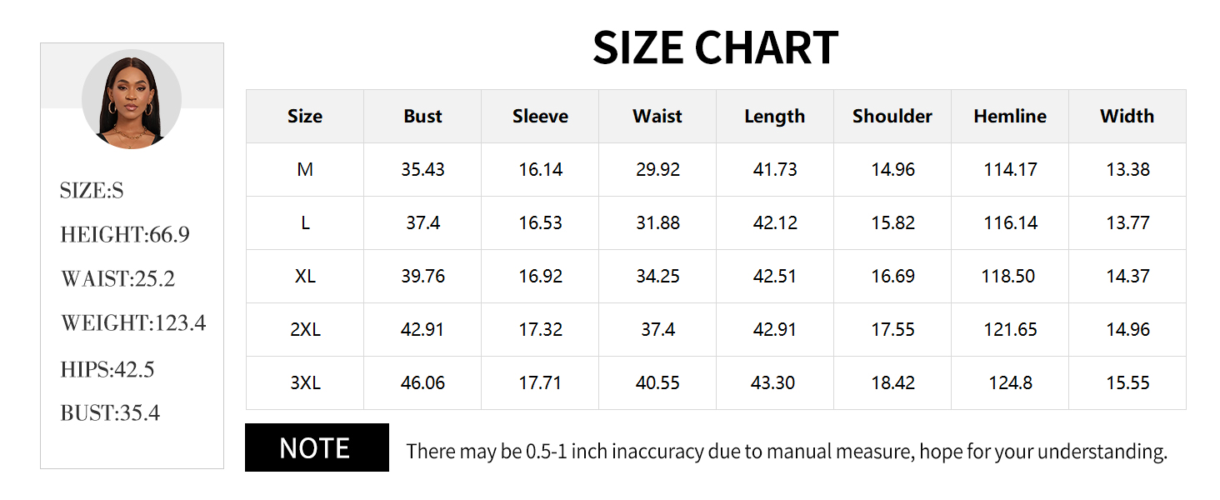Click the 3XL size row label
The height and width of the screenshot is (500, 1220).
(305, 383)
